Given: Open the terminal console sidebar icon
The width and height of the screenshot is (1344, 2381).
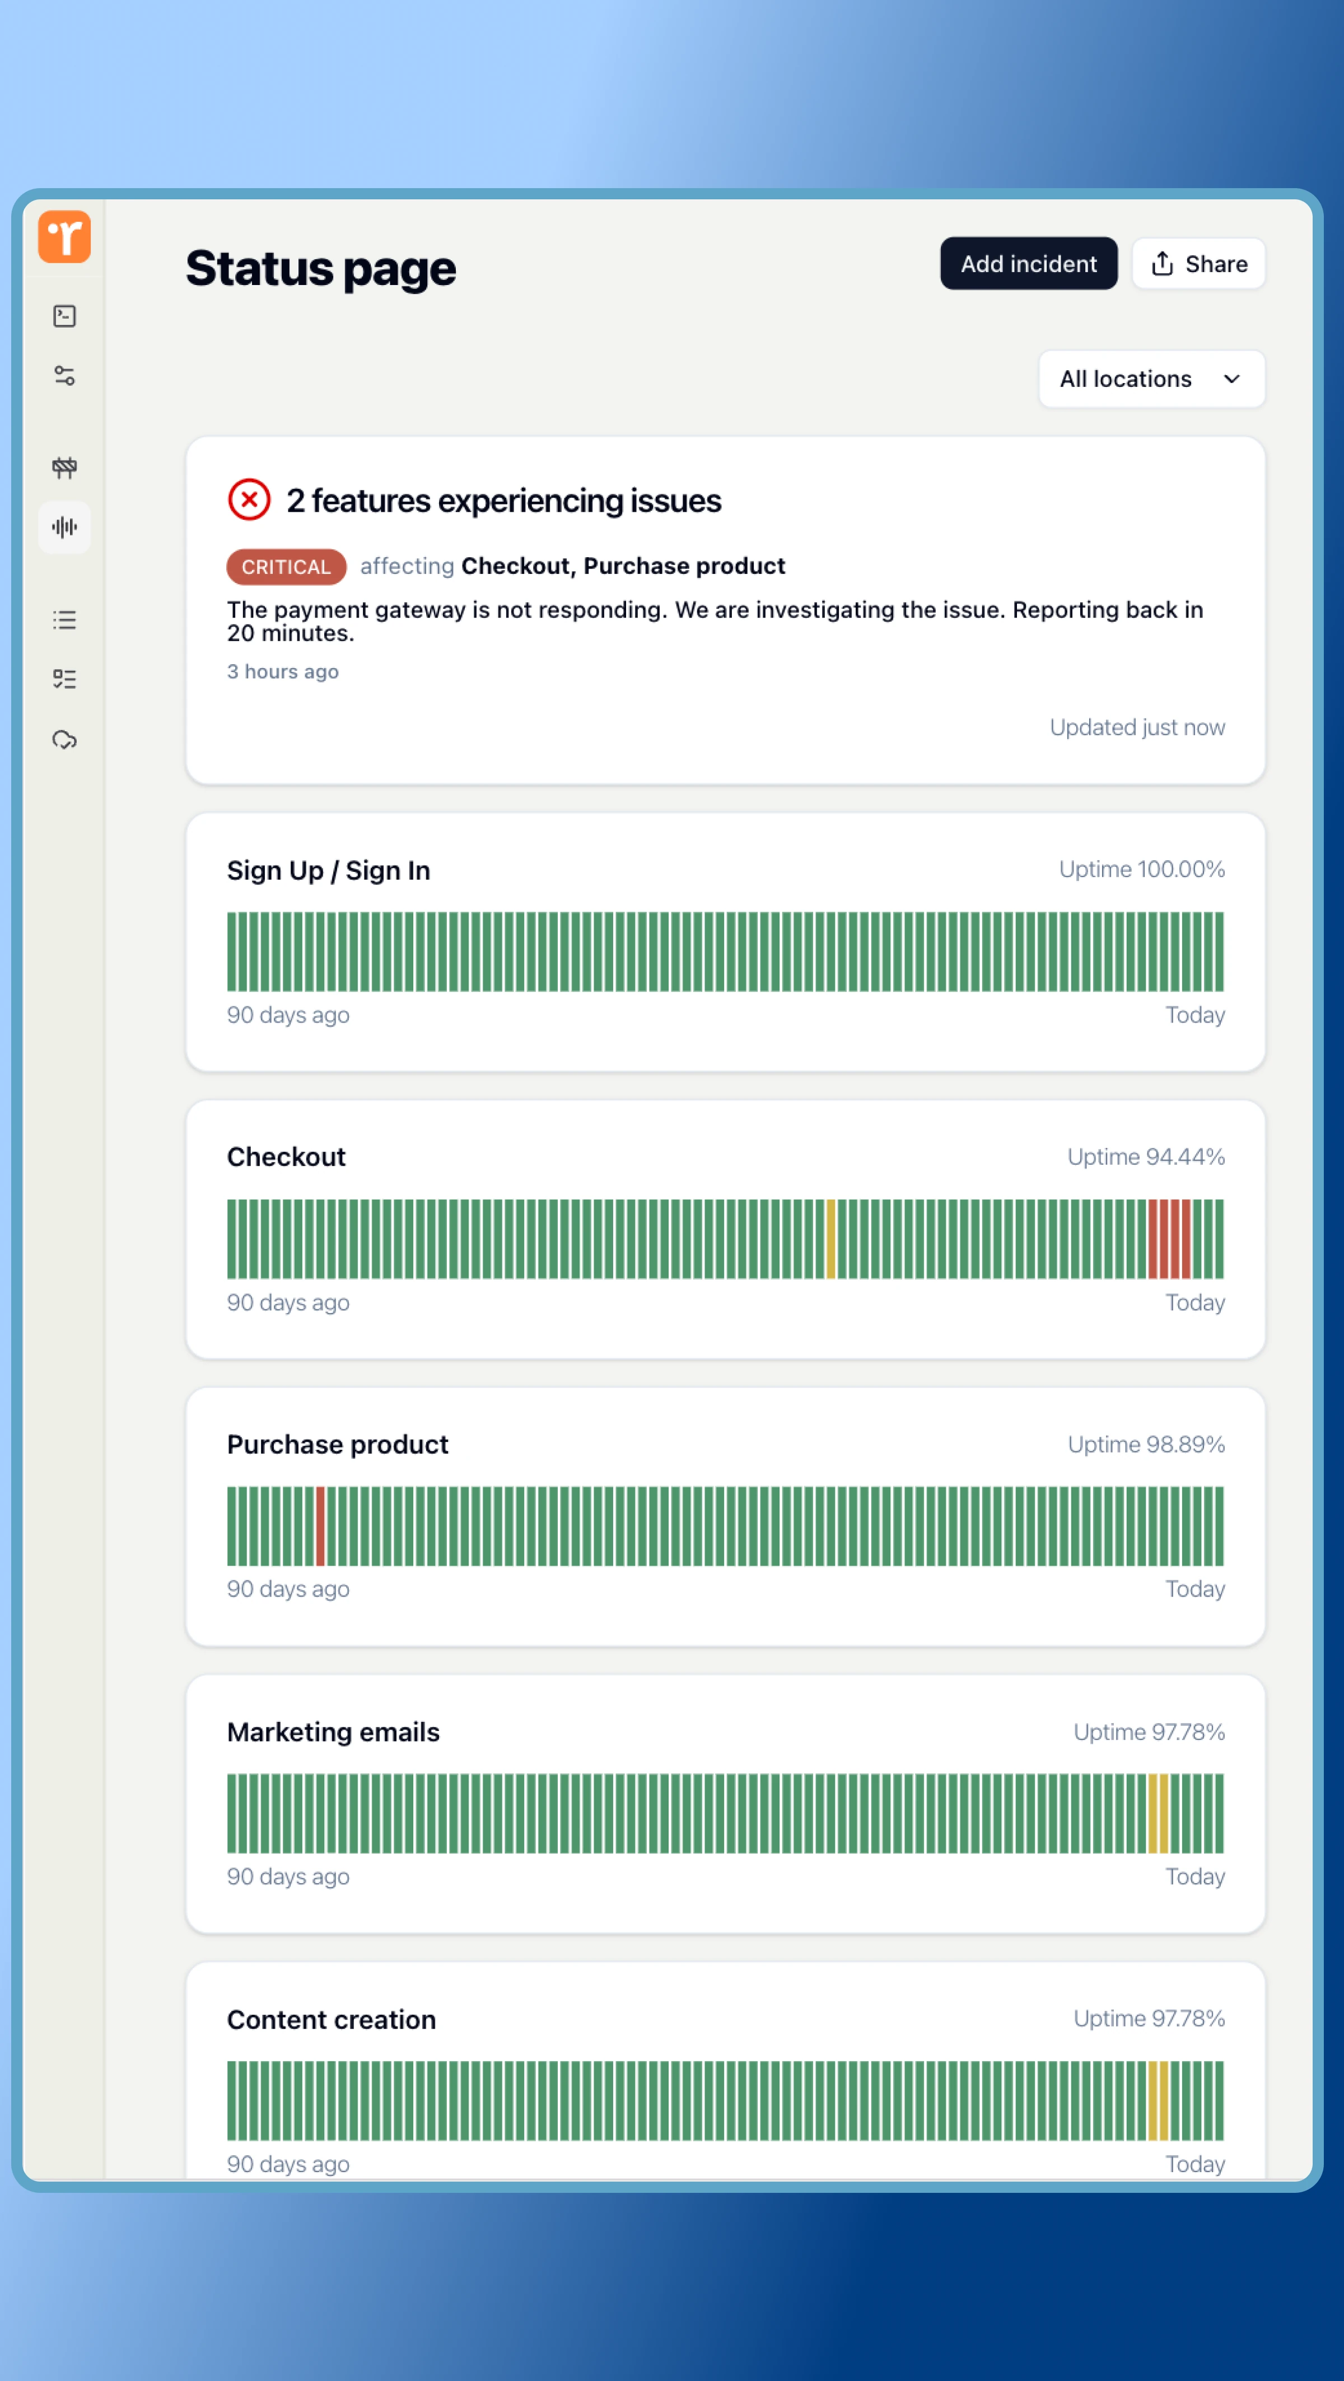Looking at the screenshot, I should click(x=64, y=316).
